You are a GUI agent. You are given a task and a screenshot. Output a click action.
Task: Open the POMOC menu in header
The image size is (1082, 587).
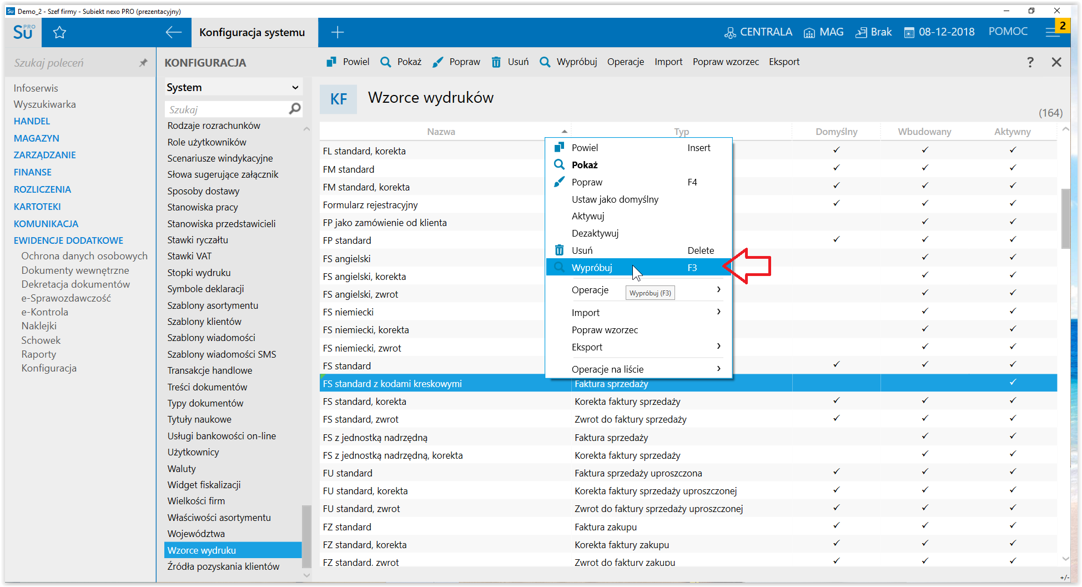tap(1008, 32)
